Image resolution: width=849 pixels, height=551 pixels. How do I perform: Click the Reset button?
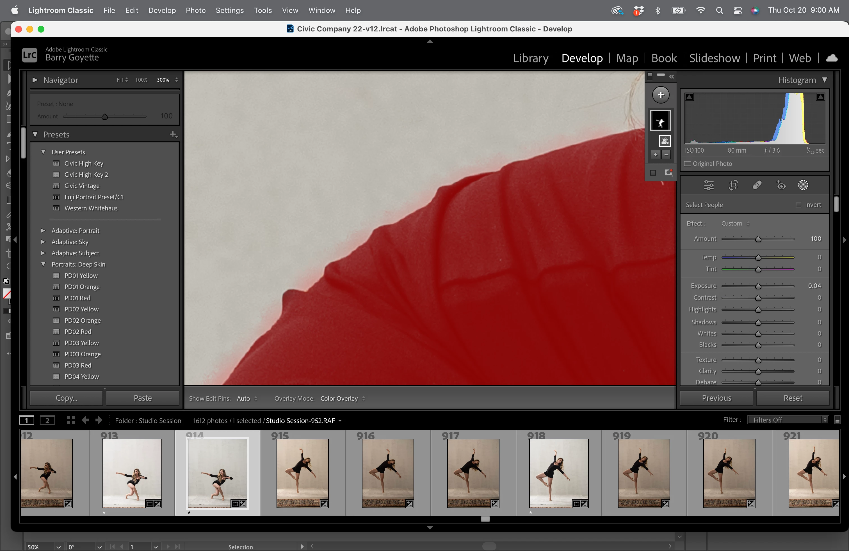pos(792,398)
